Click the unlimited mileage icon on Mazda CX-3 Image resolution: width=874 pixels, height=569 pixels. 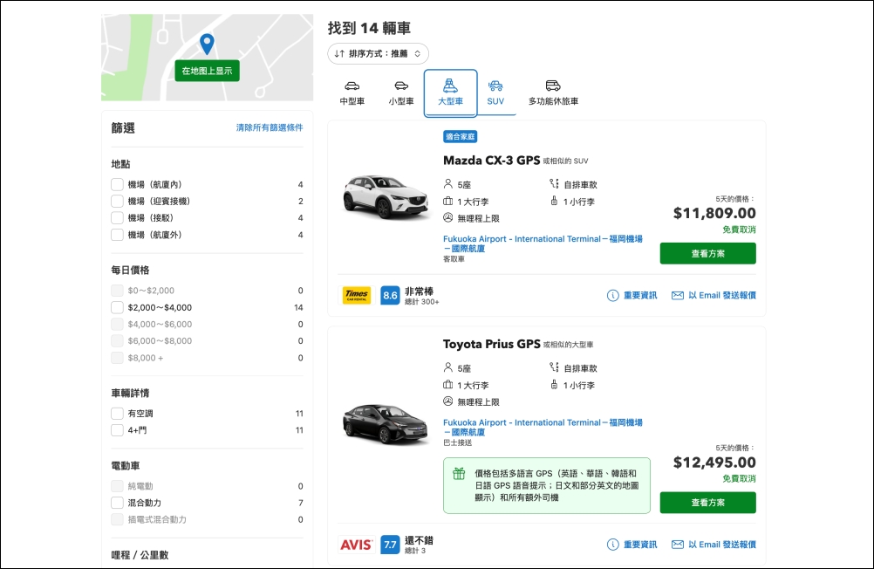(447, 217)
